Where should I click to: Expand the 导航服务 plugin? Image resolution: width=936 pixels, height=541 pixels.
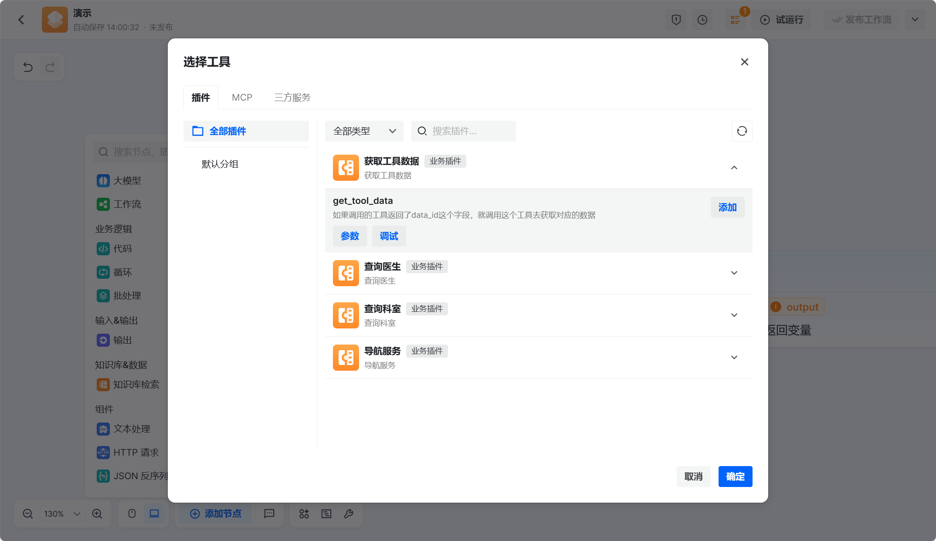(x=734, y=358)
